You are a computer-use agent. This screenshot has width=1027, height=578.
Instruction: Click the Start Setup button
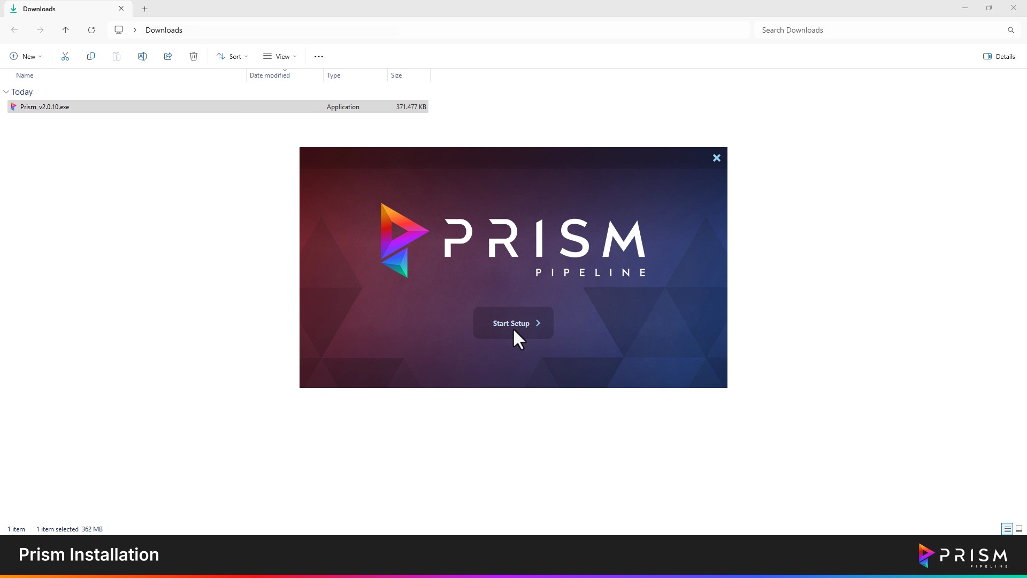(513, 323)
